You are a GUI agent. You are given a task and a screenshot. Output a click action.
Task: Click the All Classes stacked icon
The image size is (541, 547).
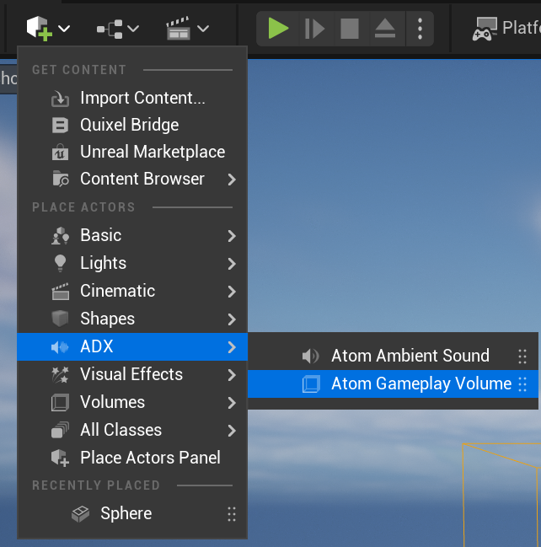coord(60,430)
